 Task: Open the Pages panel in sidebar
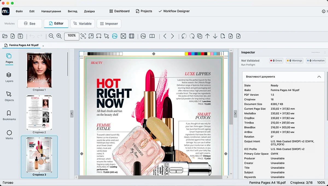tap(9, 58)
